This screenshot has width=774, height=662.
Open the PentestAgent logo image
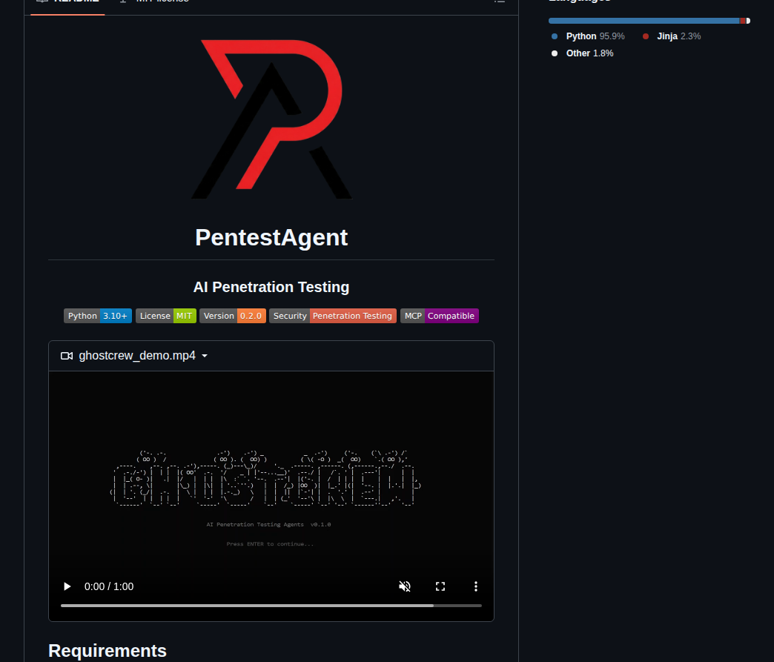[271, 119]
